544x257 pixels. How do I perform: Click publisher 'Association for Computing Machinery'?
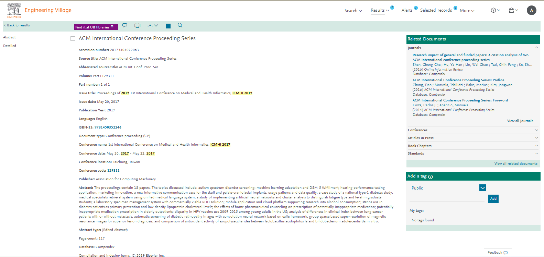(x=126, y=179)
